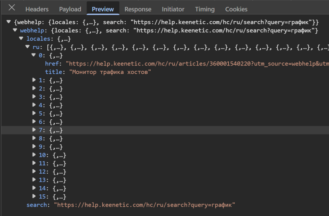Expand array item 1 arrow

34,80
